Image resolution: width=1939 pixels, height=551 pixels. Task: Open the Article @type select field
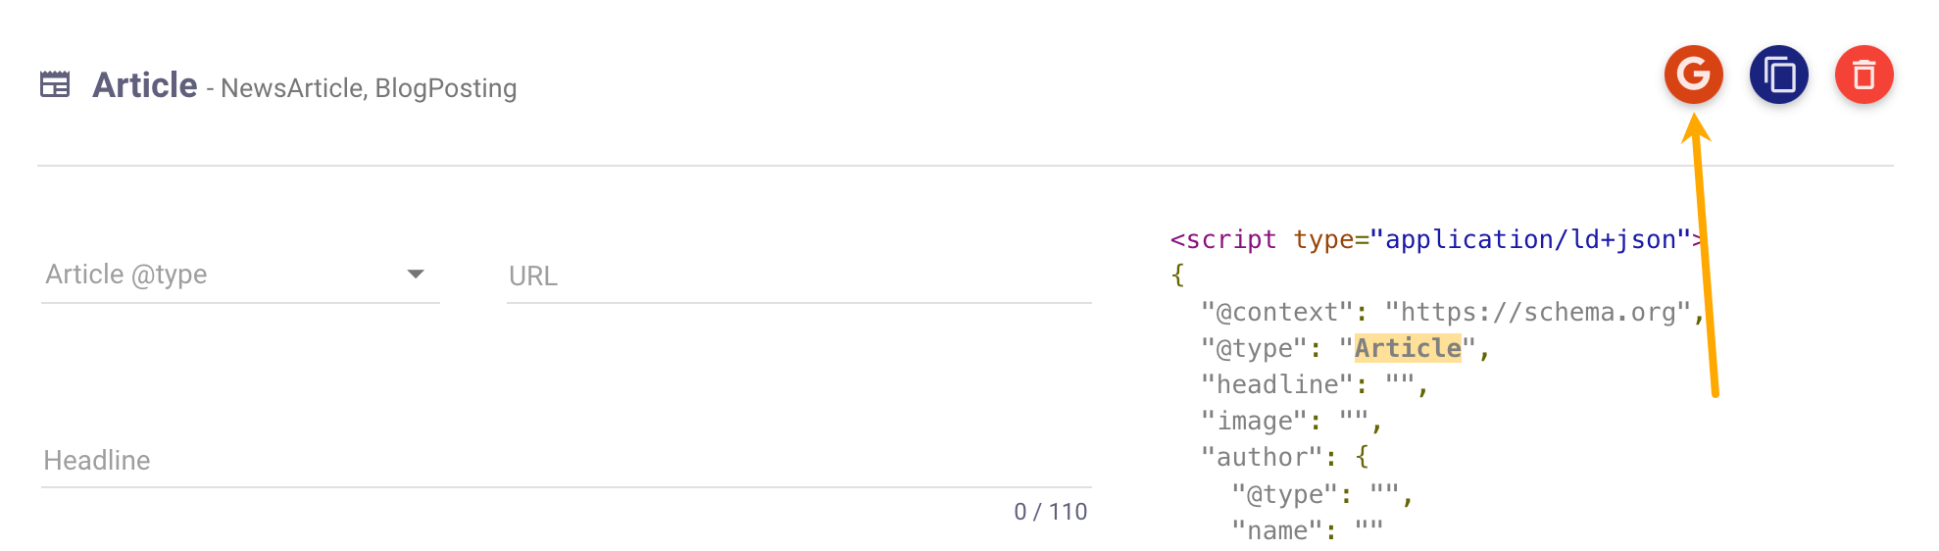click(x=225, y=275)
